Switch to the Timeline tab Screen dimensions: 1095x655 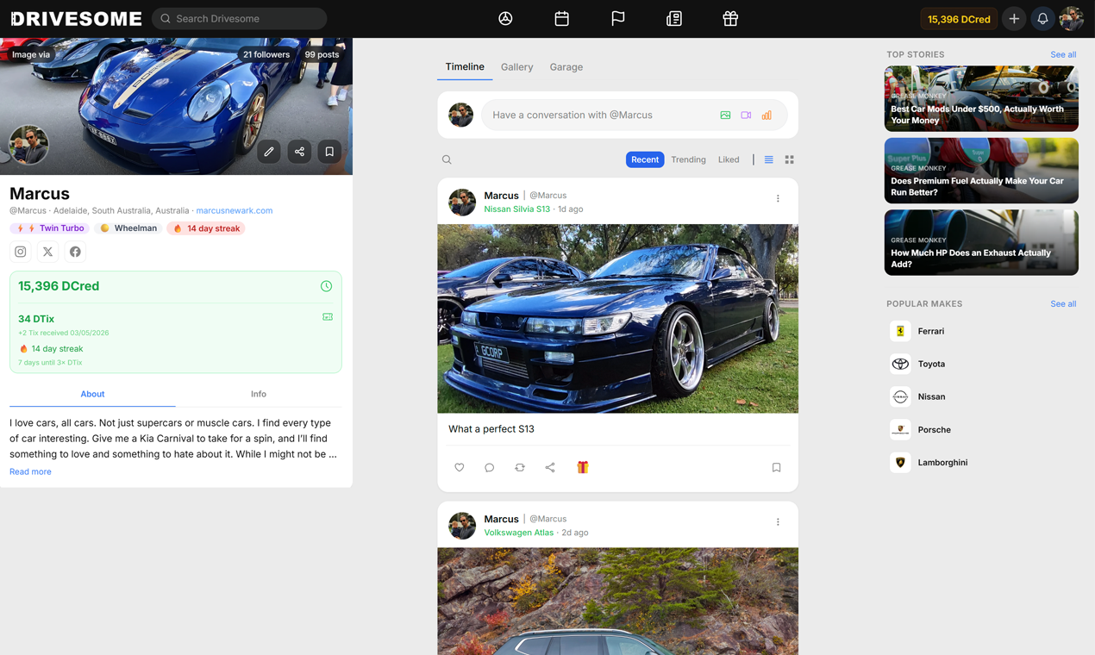pos(465,66)
